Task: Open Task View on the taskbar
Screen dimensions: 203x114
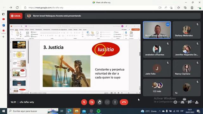Action: tap(62, 111)
